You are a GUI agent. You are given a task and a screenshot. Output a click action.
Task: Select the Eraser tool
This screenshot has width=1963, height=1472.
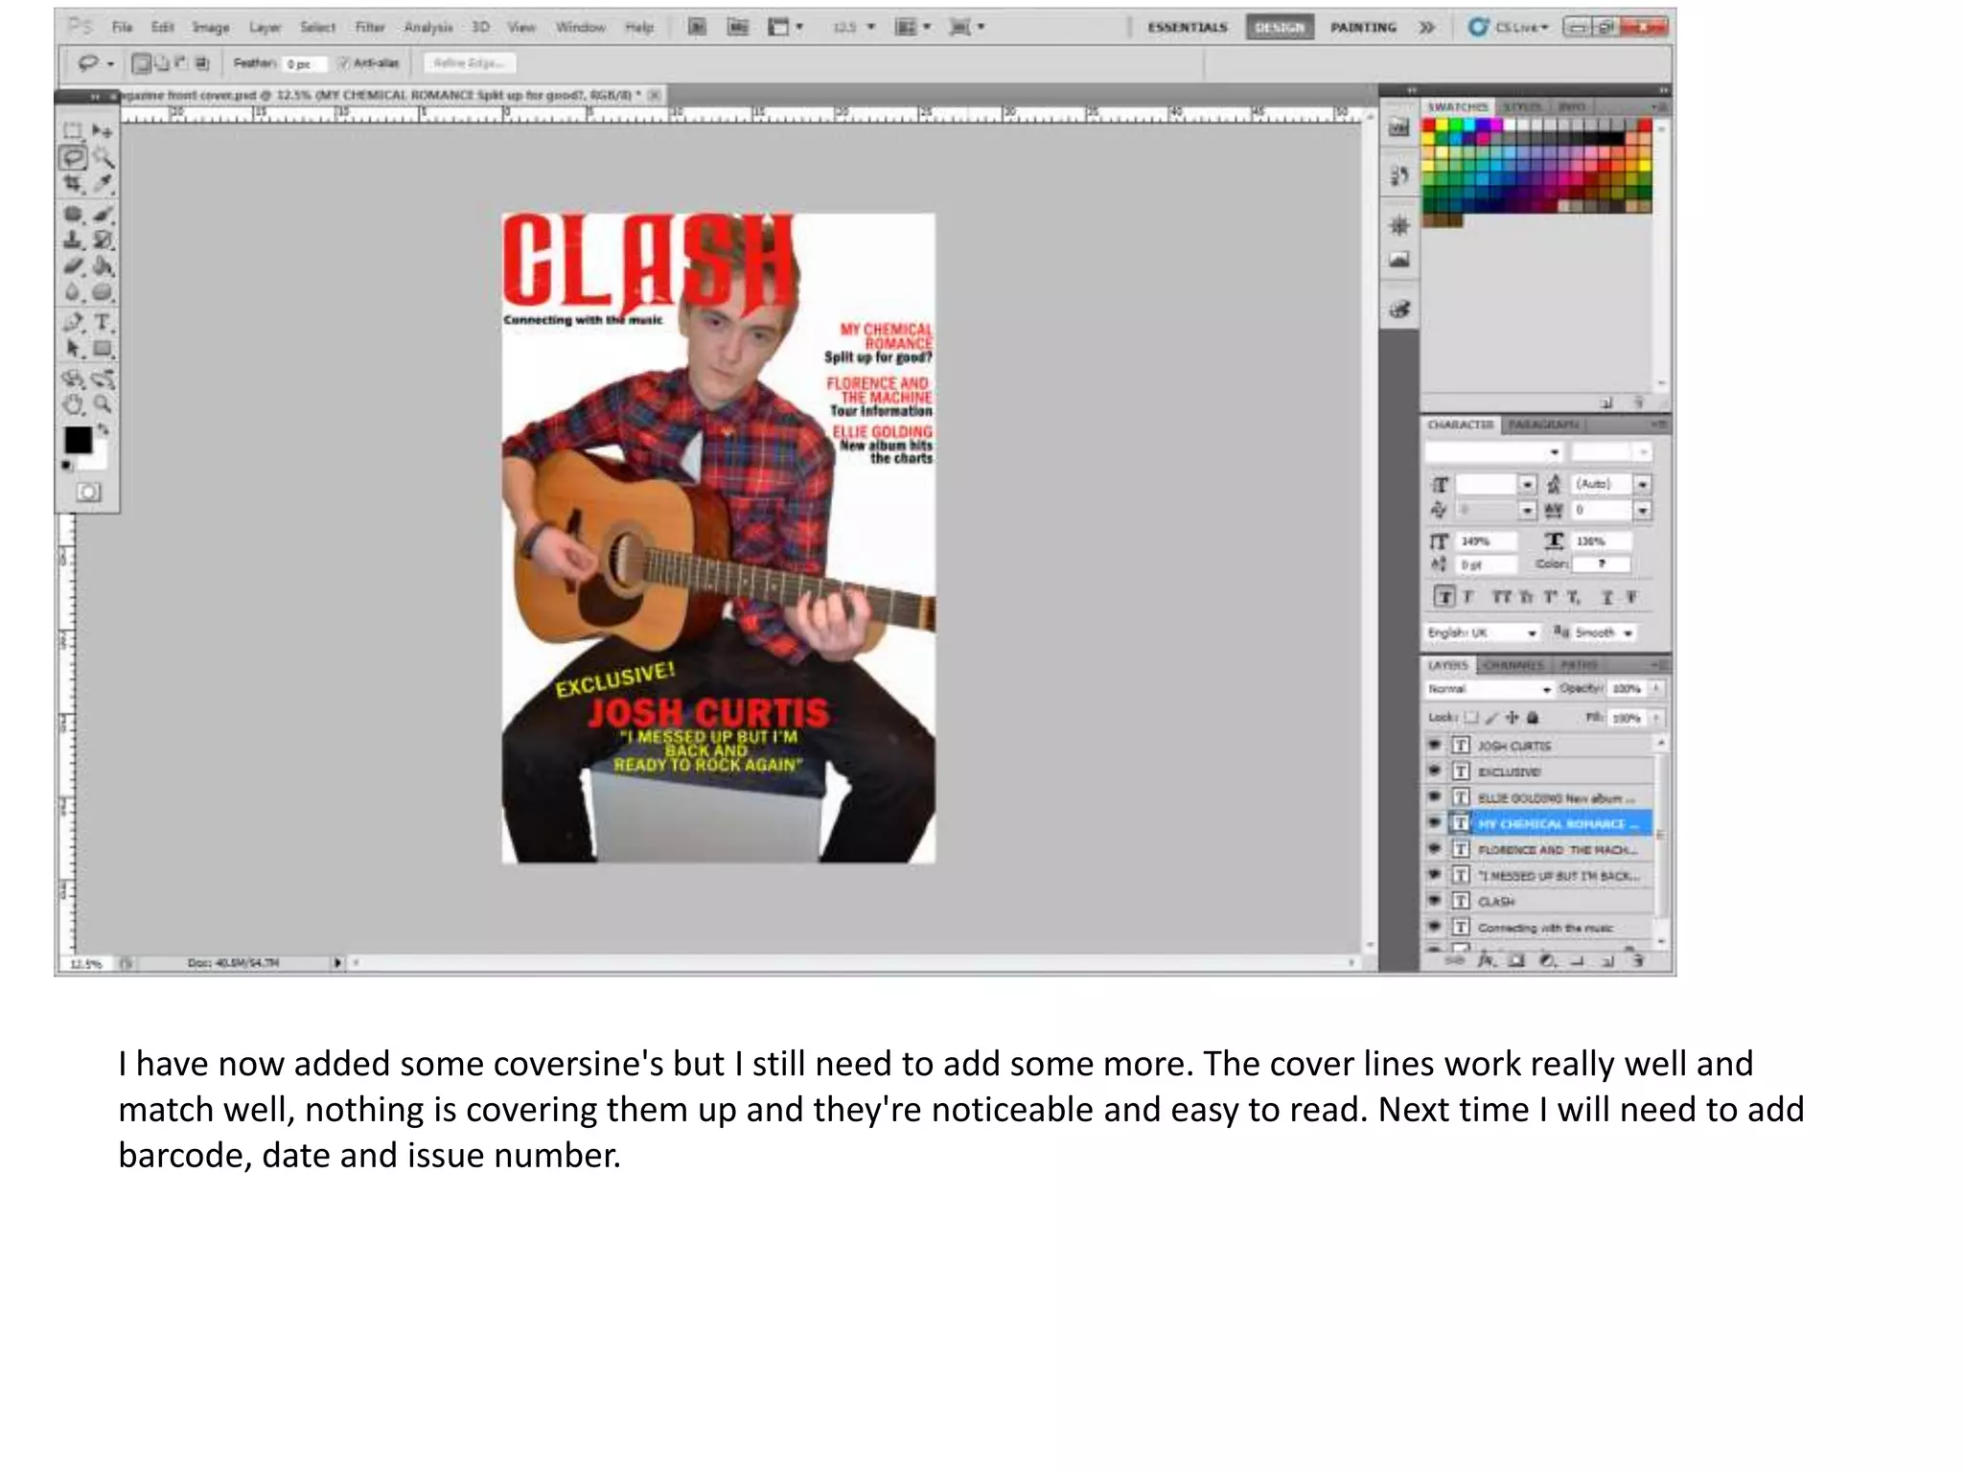click(73, 266)
